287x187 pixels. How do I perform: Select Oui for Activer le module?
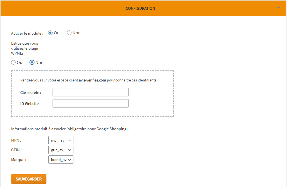[50, 33]
